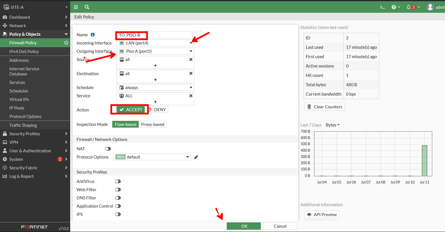Remove 'all' from Source with X icon

pyautogui.click(x=191, y=60)
